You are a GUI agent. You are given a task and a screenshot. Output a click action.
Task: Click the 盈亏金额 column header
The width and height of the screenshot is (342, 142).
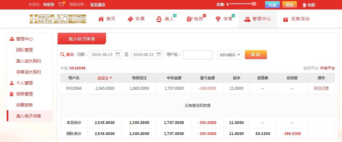[207, 78]
